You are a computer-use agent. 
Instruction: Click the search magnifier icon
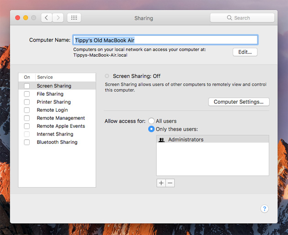click(229, 18)
